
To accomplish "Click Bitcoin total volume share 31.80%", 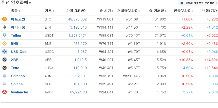I will click(160, 19).
